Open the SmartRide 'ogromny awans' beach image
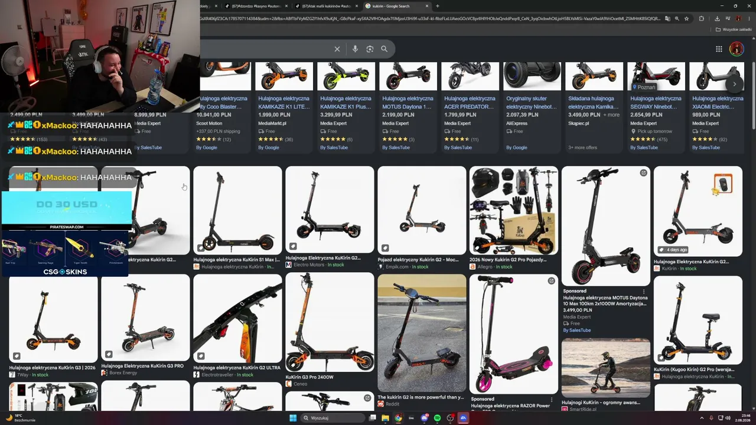Viewport: 756px width, 425px height. click(606, 368)
